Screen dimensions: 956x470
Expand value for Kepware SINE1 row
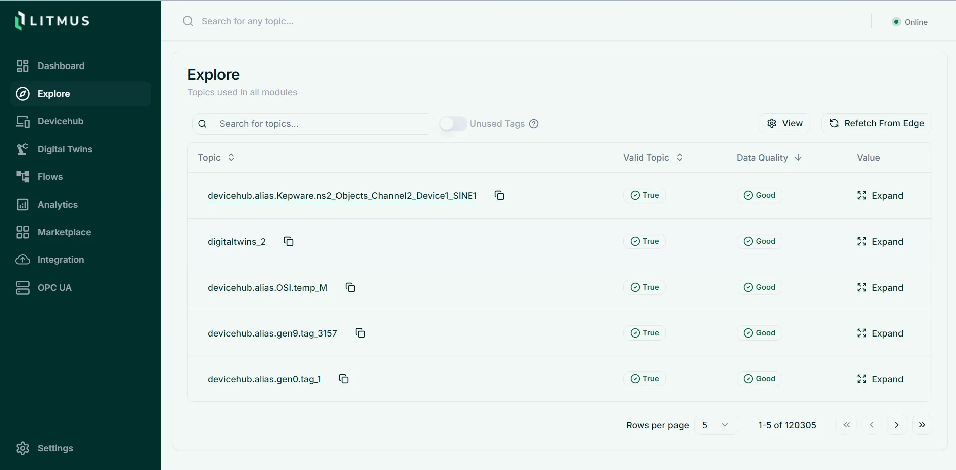(x=880, y=196)
